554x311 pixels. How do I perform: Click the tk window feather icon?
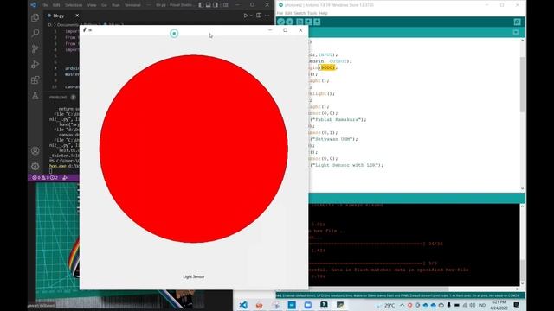pyautogui.click(x=85, y=30)
